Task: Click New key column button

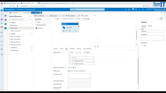Action: pos(71,52)
